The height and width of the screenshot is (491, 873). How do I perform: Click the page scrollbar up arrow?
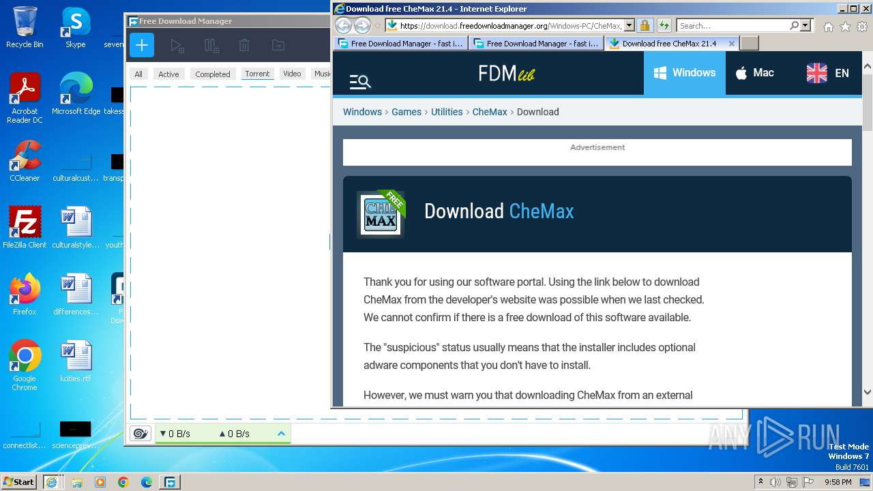(x=867, y=67)
